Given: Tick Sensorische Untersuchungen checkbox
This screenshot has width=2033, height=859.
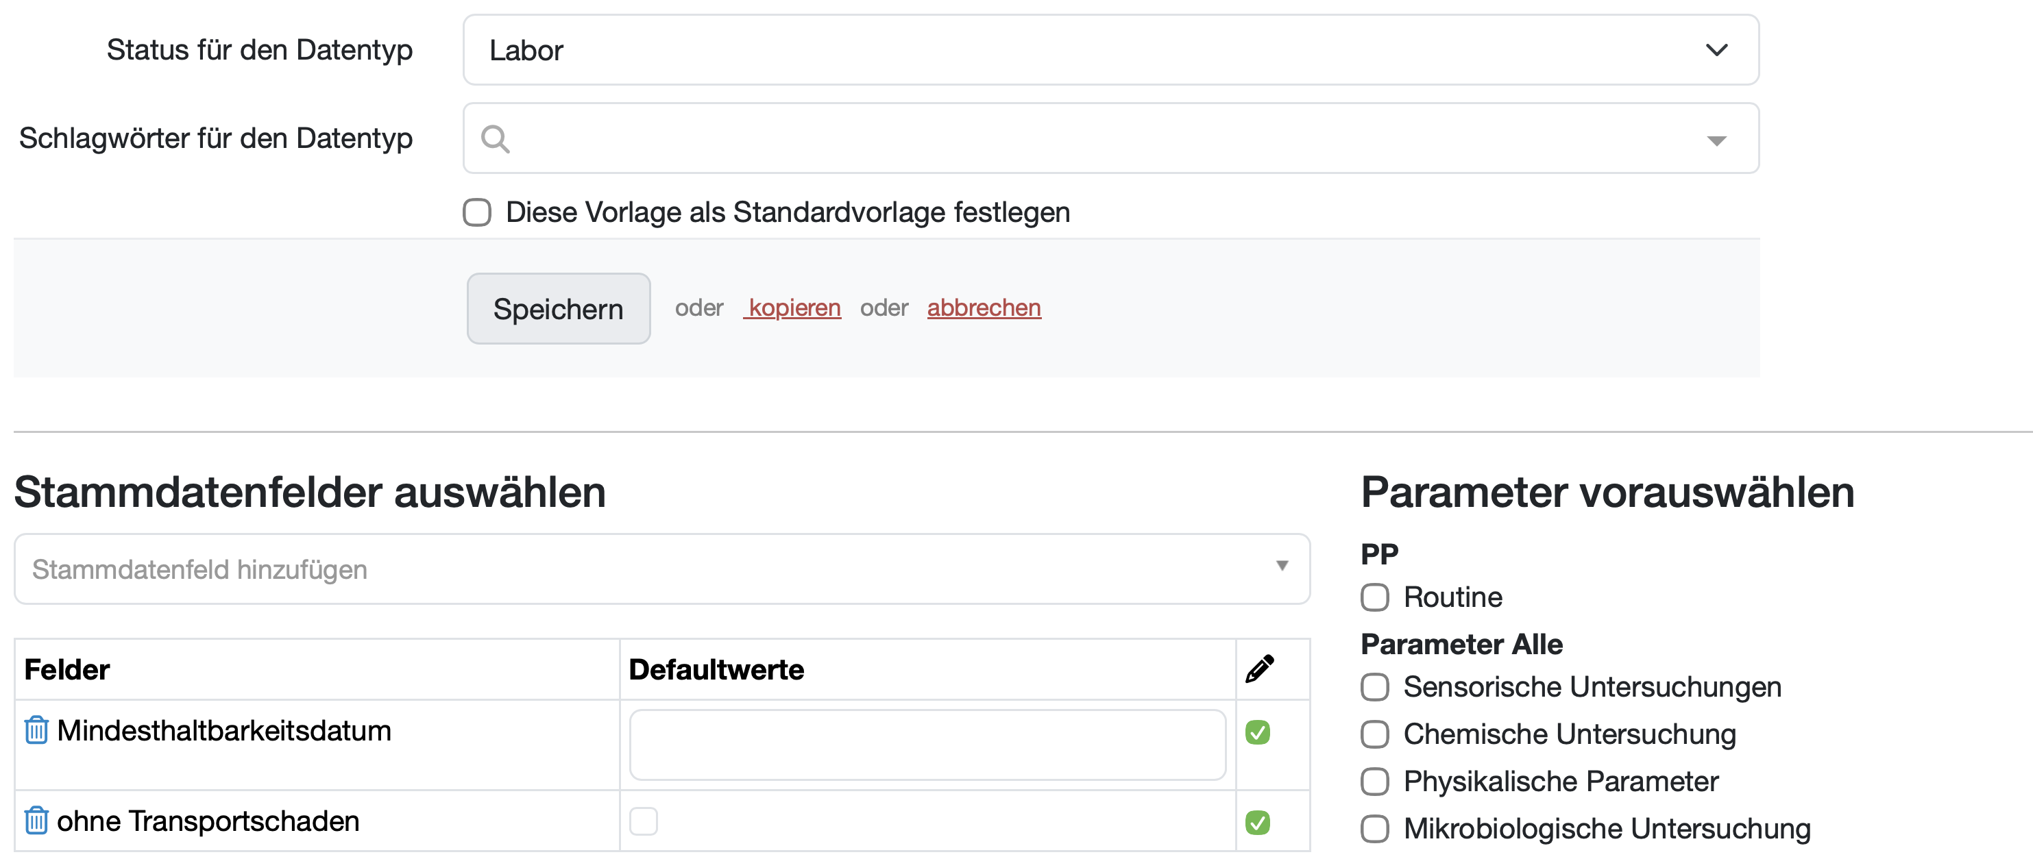Looking at the screenshot, I should 1374,687.
